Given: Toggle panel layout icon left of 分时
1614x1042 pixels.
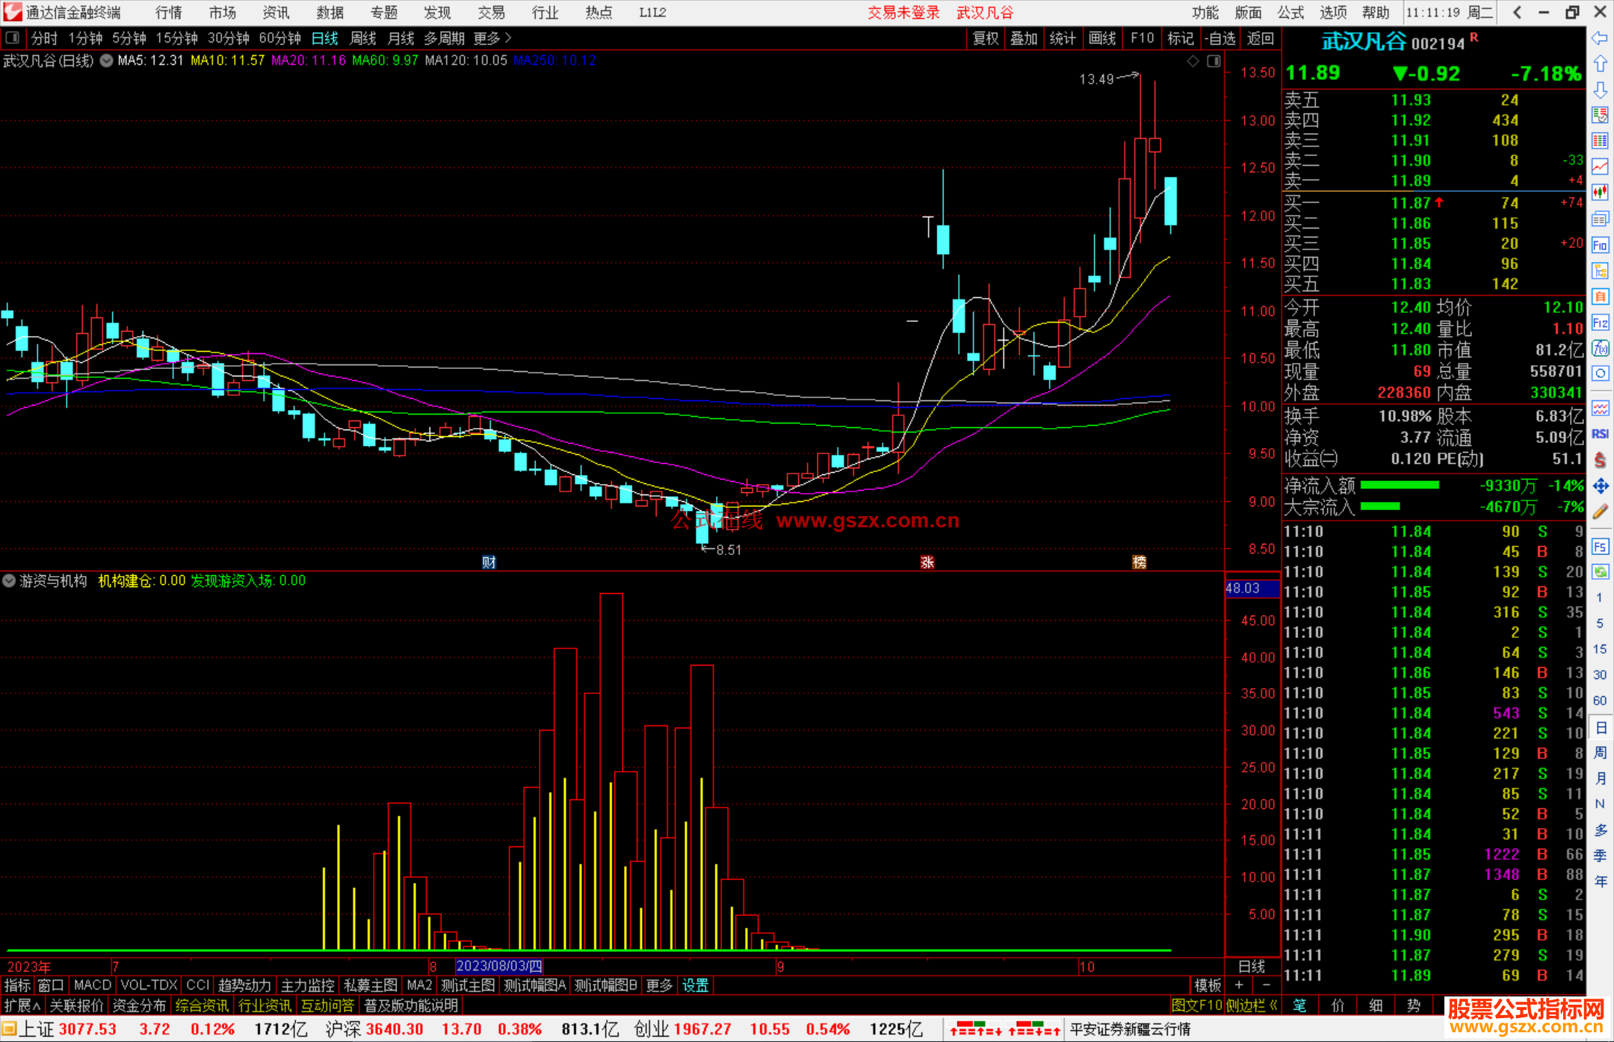Looking at the screenshot, I should pyautogui.click(x=13, y=38).
